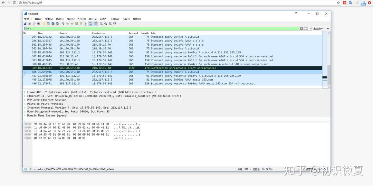Open a capture file with the folder icon
The height and width of the screenshot is (186, 373).
(x=44, y=24)
